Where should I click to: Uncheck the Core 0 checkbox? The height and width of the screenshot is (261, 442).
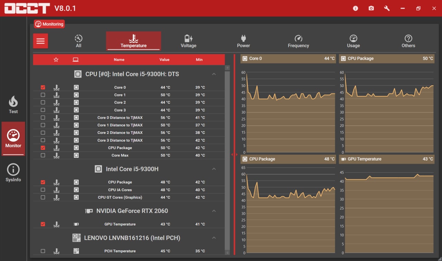[x=43, y=87]
